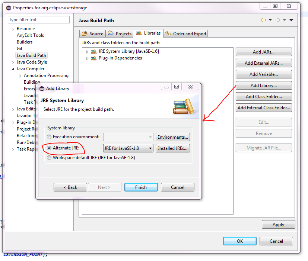The width and height of the screenshot is (308, 261).
Task: Click the back navigation arrow icon
Action: coord(263,20)
